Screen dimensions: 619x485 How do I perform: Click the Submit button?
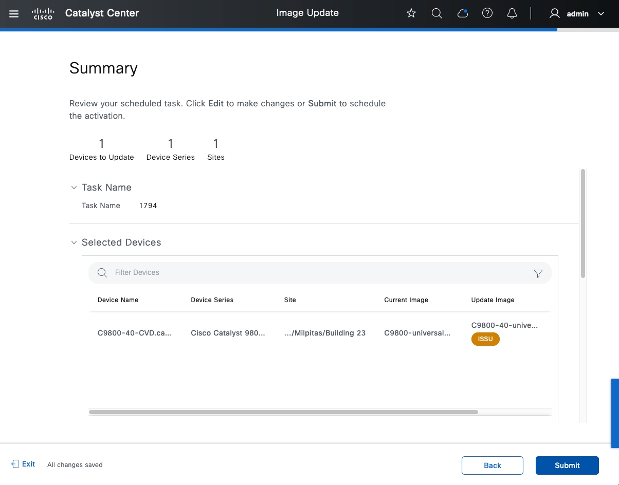tap(567, 465)
